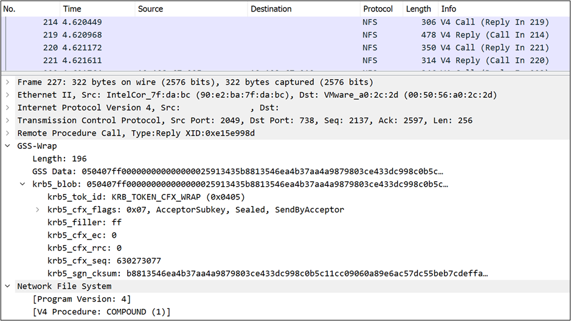
Task: Click Info 'V4 Call (Reply In 221)'
Action: pos(494,47)
